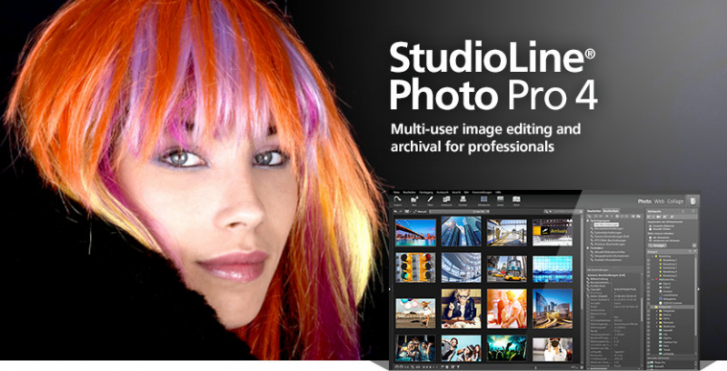Image resolution: width=727 pixels, height=371 pixels.
Task: Click the Anzeigen button in Stichworte panel
Action: coord(657,246)
